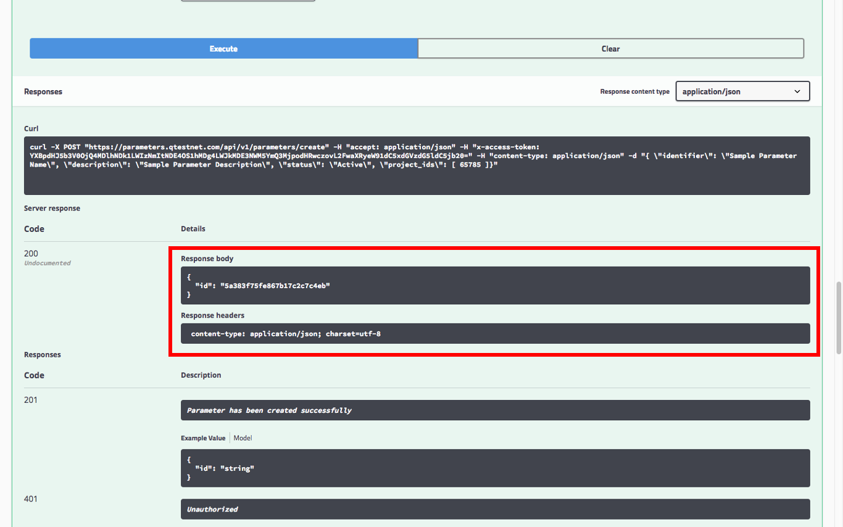The width and height of the screenshot is (843, 527).
Task: Click the chevron arrow beside application/json
Action: click(x=797, y=91)
